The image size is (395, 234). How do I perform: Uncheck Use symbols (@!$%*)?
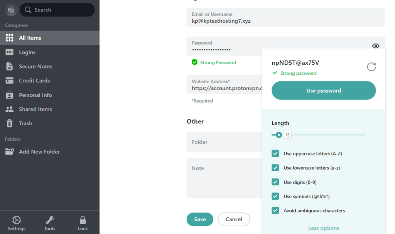click(x=275, y=196)
